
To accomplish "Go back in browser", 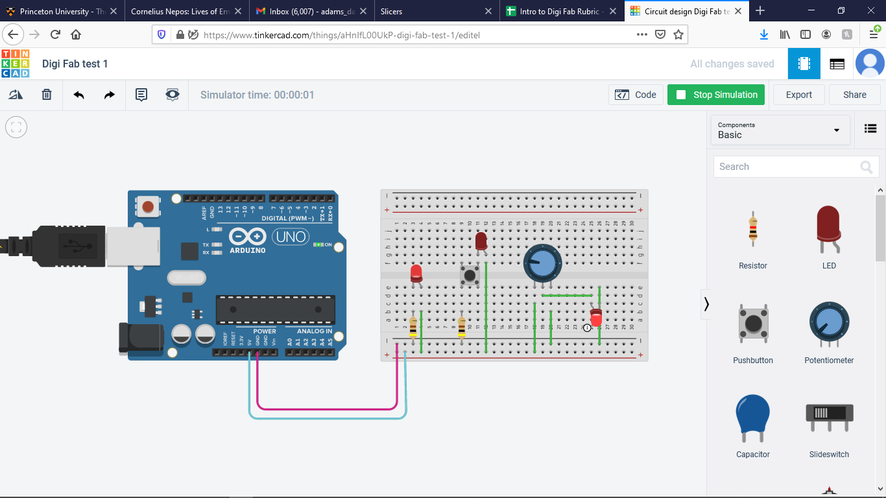I will 14,34.
